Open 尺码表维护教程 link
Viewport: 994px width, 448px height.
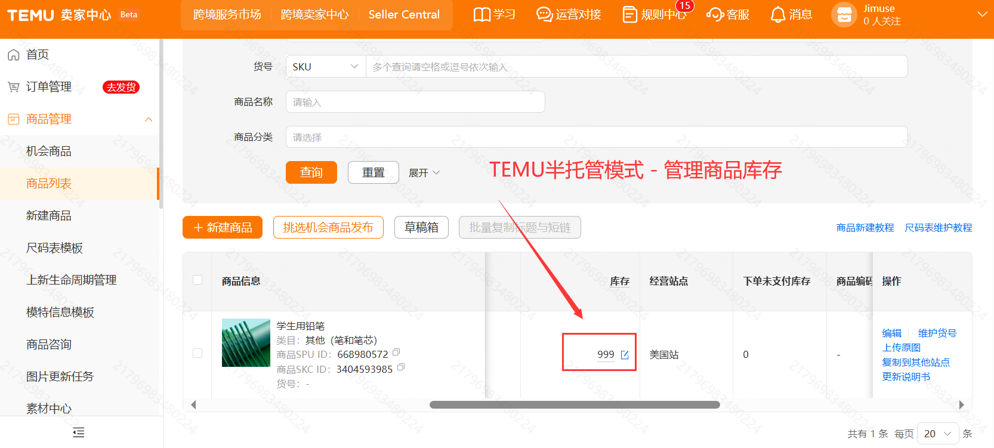coord(939,227)
